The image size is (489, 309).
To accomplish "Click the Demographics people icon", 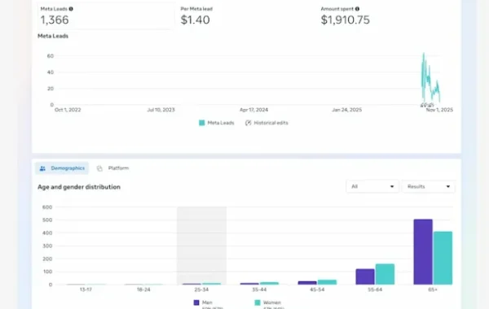I will (x=42, y=168).
